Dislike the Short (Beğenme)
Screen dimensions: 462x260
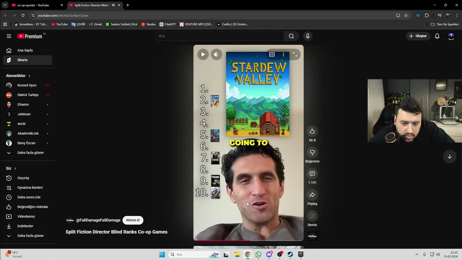pos(312,152)
